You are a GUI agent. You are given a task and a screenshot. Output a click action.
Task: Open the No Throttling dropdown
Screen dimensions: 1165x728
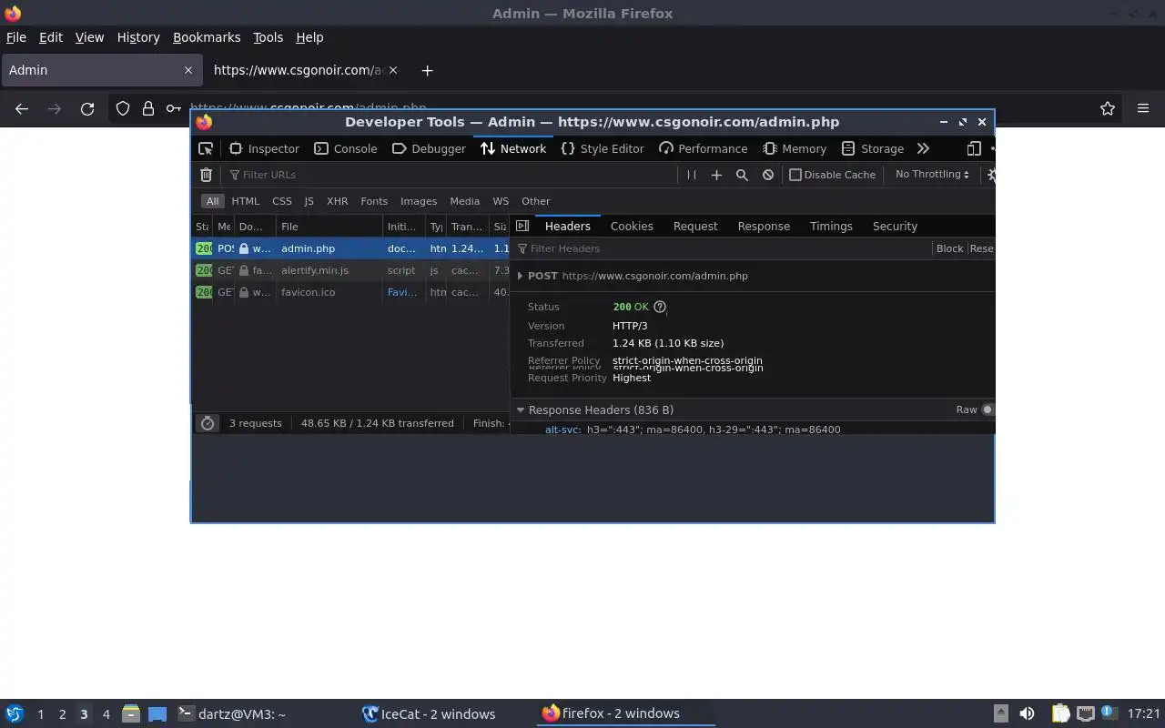pyautogui.click(x=932, y=174)
